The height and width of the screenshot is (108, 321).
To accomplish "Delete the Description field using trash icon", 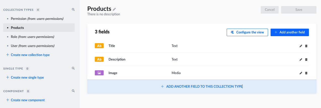I will [306, 60].
